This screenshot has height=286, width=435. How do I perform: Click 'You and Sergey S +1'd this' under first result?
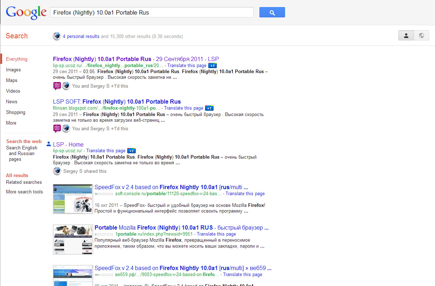click(100, 86)
